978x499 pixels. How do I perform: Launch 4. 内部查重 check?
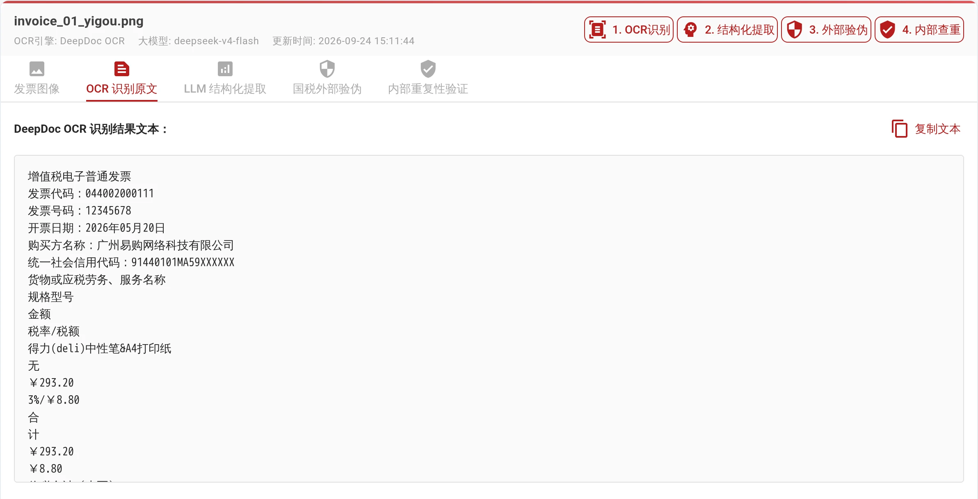coord(919,29)
